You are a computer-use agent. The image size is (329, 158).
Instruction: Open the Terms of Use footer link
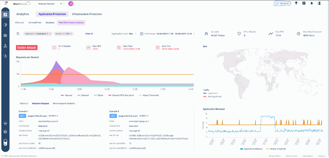tap(291, 156)
